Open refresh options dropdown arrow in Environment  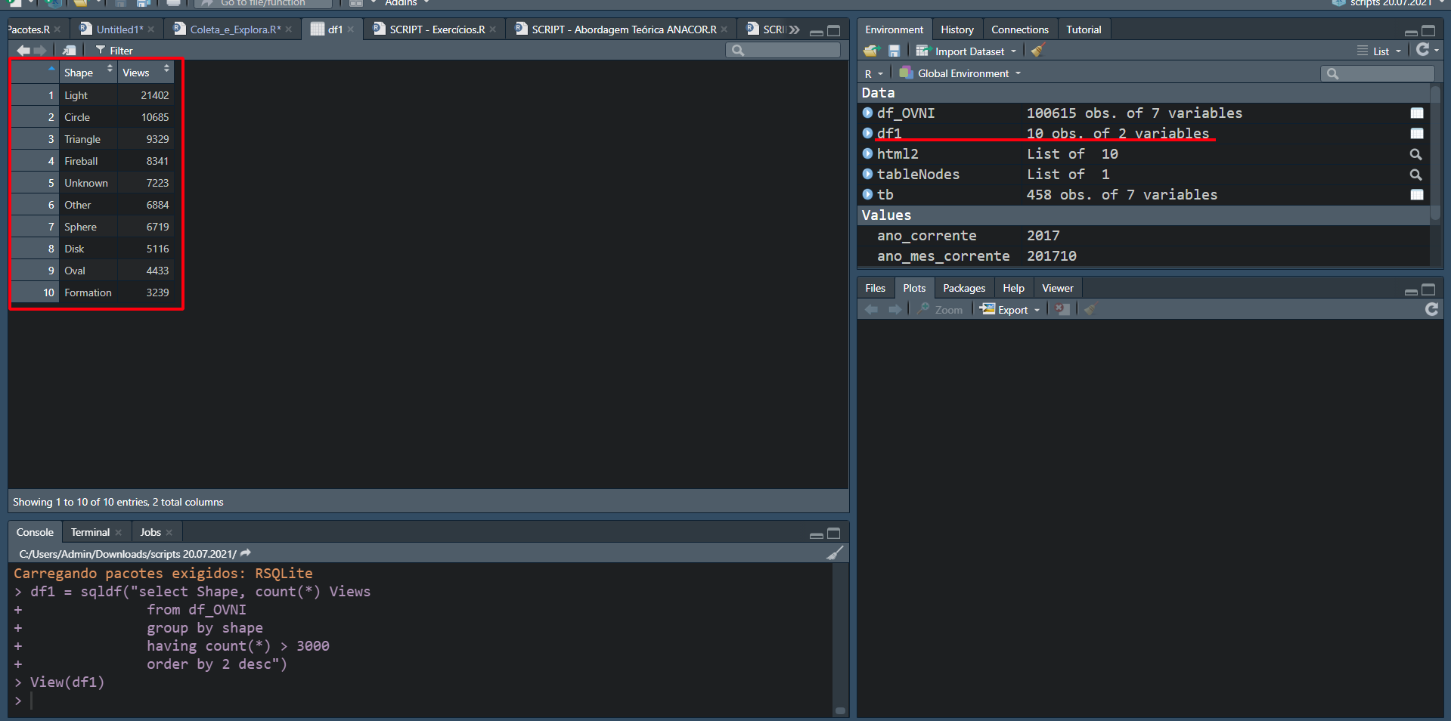(1437, 51)
